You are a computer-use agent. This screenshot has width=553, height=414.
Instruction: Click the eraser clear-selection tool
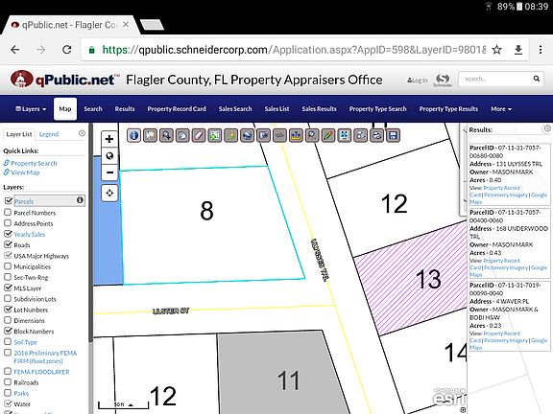point(199,135)
